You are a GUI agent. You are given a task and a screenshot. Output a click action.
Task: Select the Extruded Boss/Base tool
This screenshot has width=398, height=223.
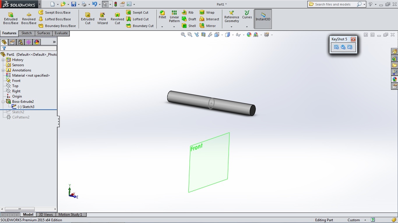[11, 19]
